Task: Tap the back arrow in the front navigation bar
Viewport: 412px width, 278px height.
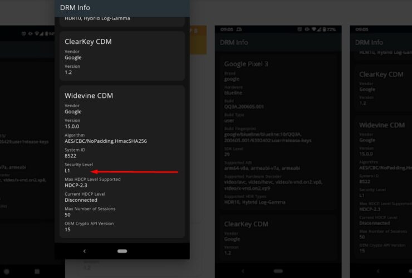Action: click(84, 251)
